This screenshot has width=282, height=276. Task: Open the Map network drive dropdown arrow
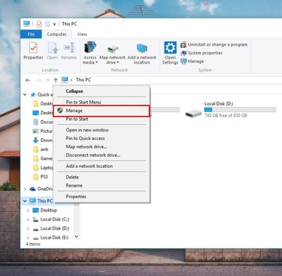[118, 63]
